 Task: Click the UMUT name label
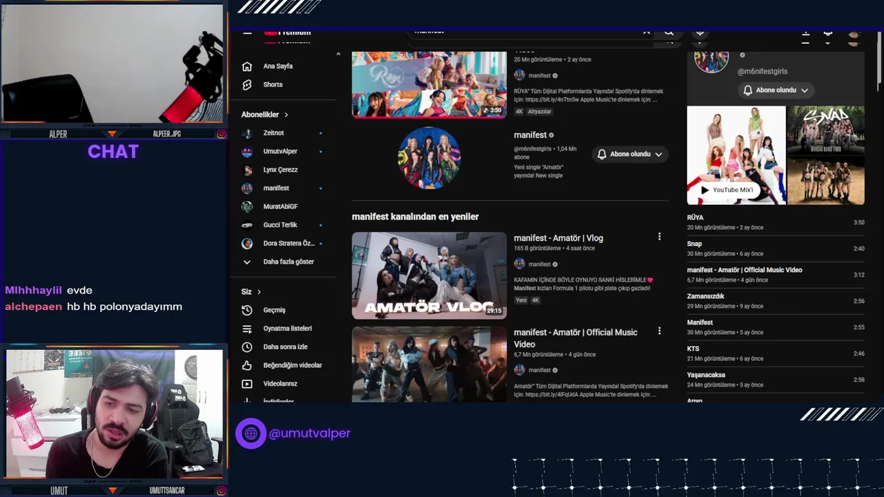point(59,490)
